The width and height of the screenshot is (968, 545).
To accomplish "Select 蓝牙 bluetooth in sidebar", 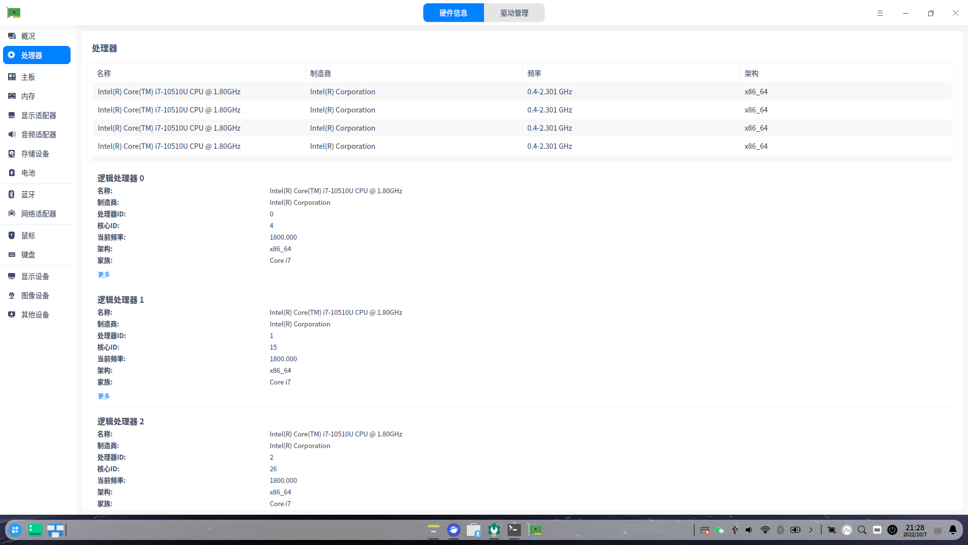I will coord(36,195).
